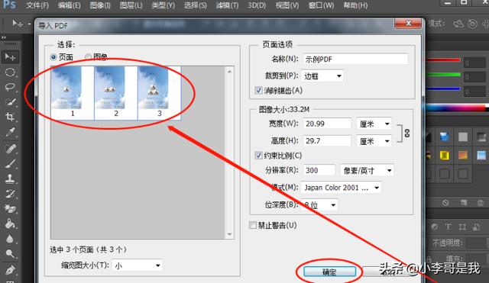The image size is (489, 283).
Task: Open the 裁剪到(P) dropdown
Action: coord(322,76)
